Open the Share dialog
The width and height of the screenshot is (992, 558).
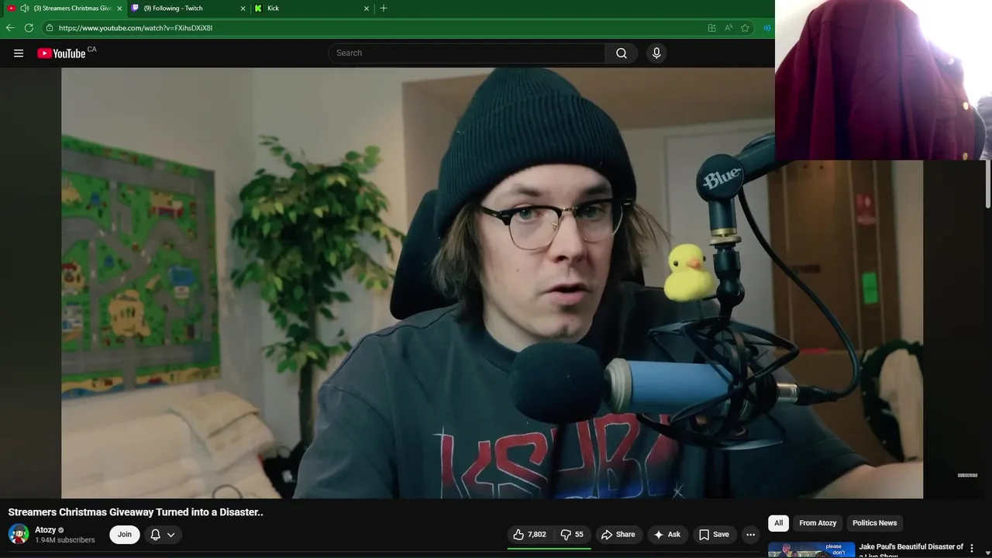(618, 535)
